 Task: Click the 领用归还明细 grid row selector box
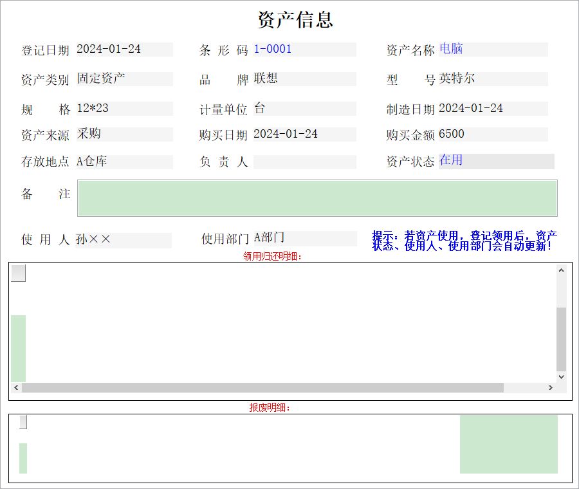pyautogui.click(x=19, y=273)
